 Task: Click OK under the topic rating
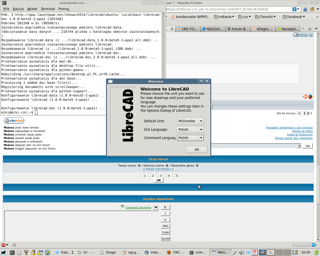tap(158, 180)
